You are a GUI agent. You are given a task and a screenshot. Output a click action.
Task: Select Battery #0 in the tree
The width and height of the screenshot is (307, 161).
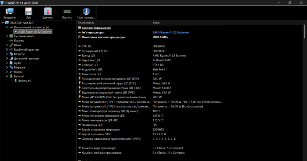25,81
